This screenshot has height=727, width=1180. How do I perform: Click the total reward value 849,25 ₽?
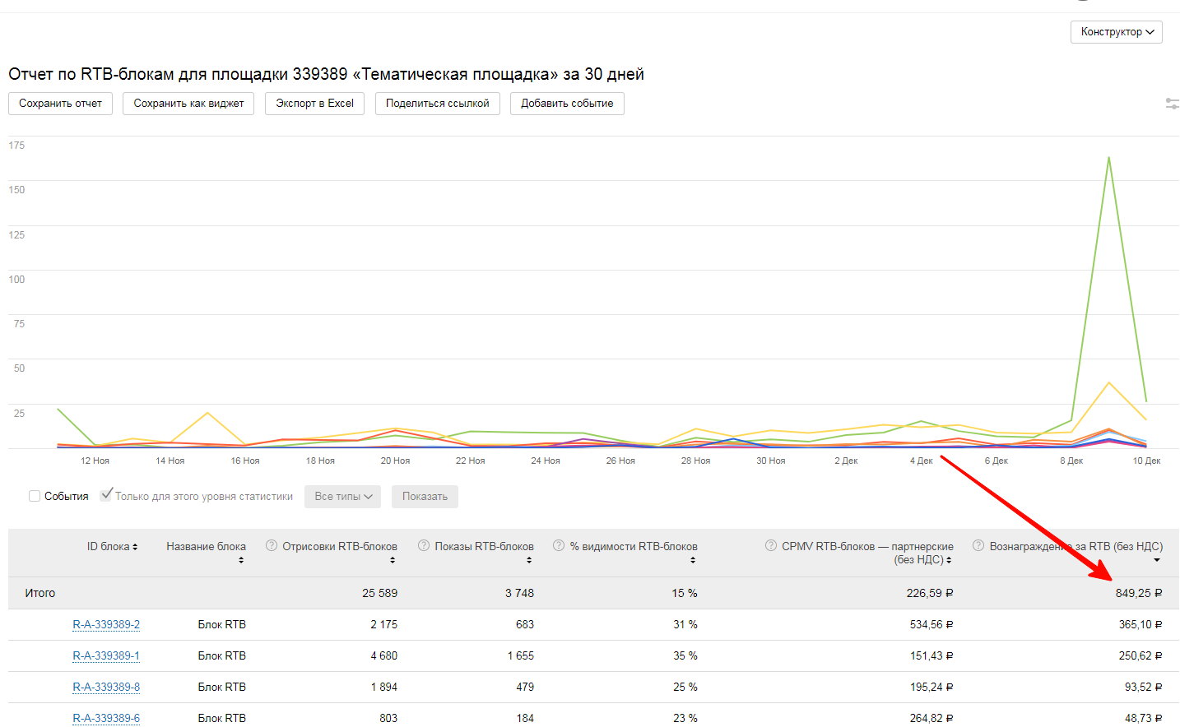pos(1139,593)
